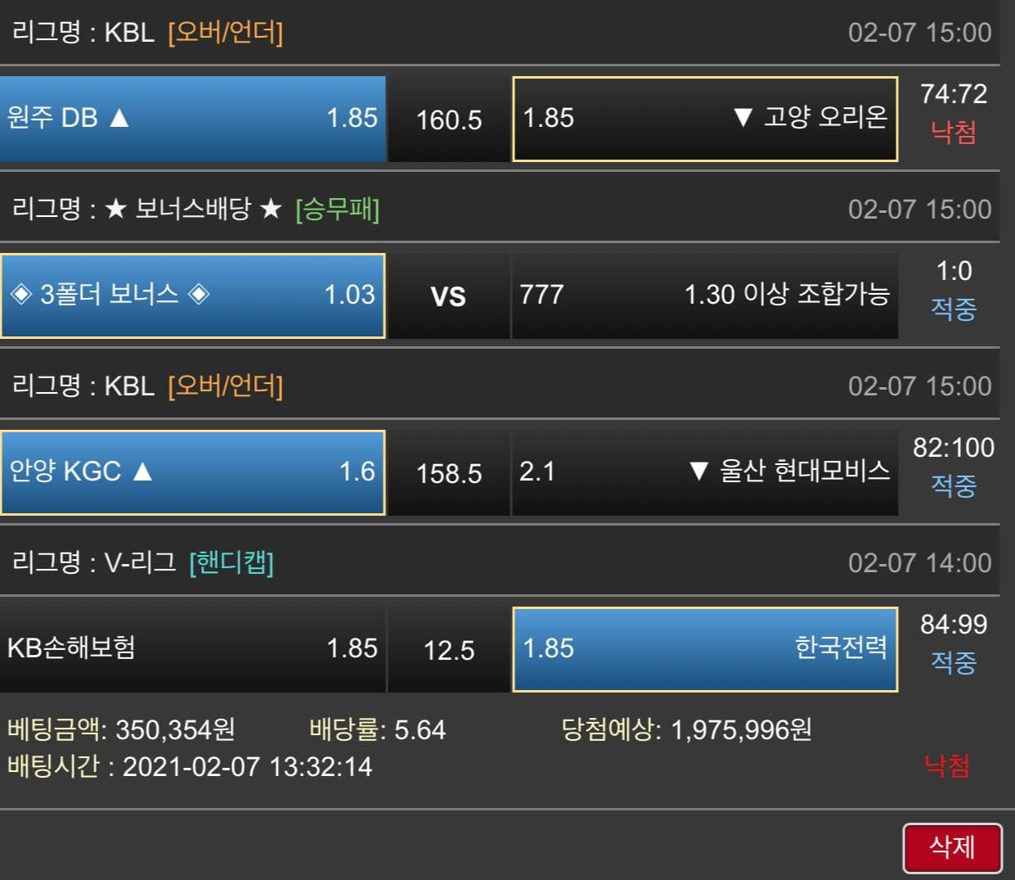The width and height of the screenshot is (1015, 880).
Task: Select the 울산 현대모비스 under bet cell
Action: 705,472
